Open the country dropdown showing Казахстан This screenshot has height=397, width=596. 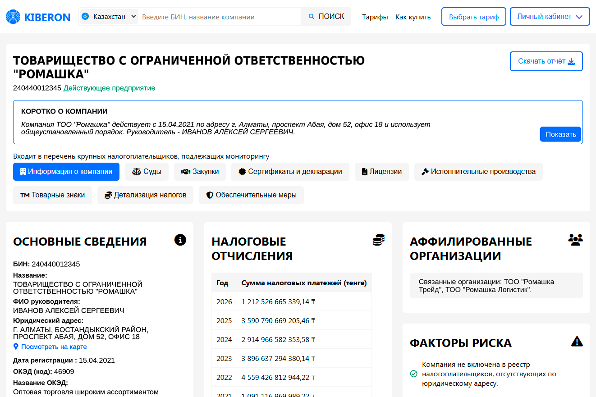(x=109, y=17)
